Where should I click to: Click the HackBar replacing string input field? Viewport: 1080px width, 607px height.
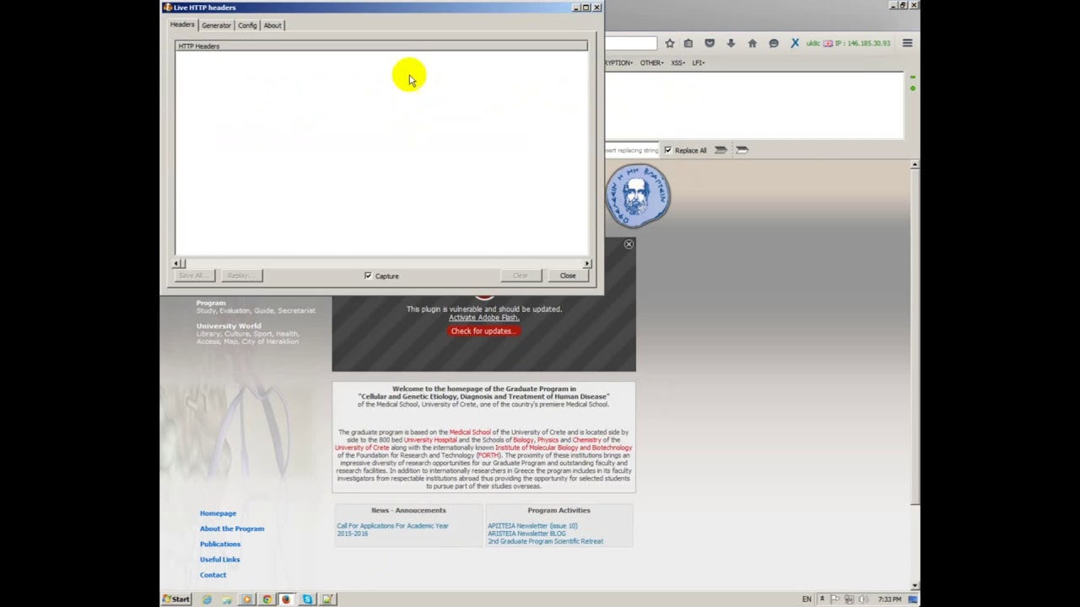point(632,150)
